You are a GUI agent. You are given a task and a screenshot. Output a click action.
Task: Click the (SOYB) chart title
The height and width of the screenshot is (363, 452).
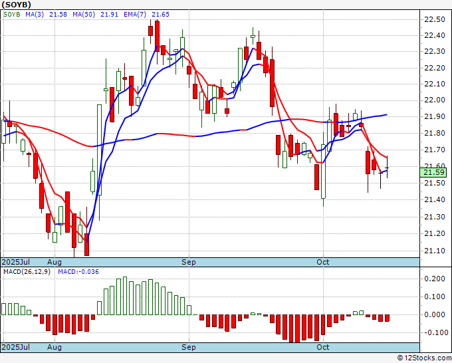[x=17, y=5]
